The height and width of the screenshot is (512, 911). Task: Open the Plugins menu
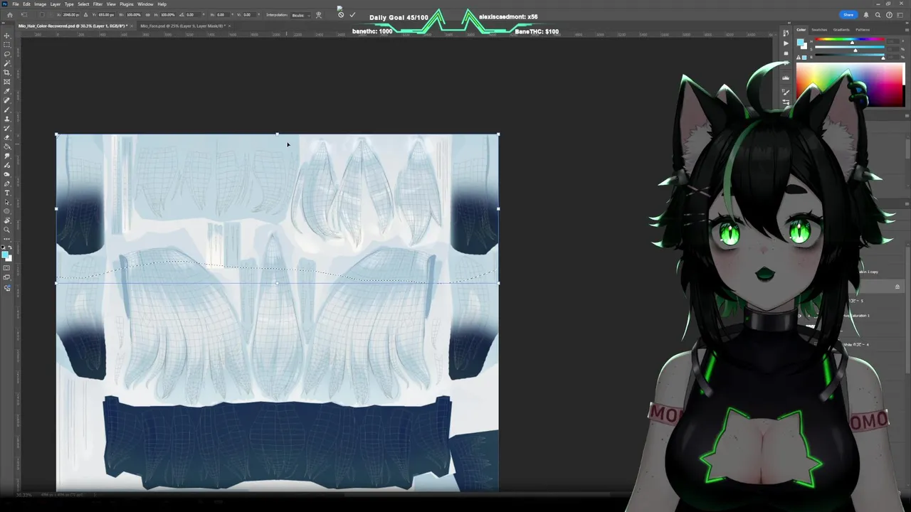pyautogui.click(x=127, y=4)
